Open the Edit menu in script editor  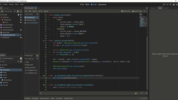click(x=30, y=11)
